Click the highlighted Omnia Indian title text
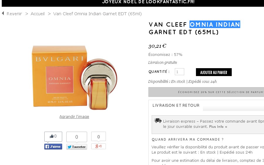 [x=215, y=24]
